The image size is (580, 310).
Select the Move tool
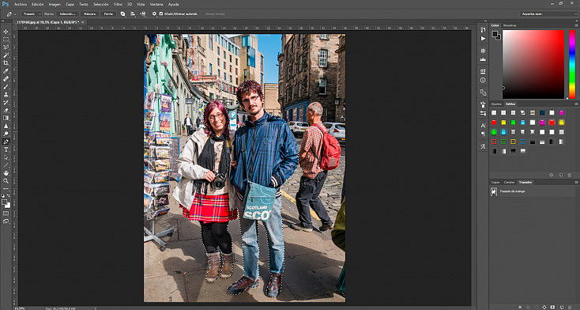[6, 32]
